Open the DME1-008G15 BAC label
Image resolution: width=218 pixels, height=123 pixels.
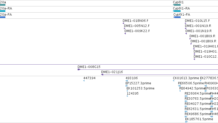89,67
